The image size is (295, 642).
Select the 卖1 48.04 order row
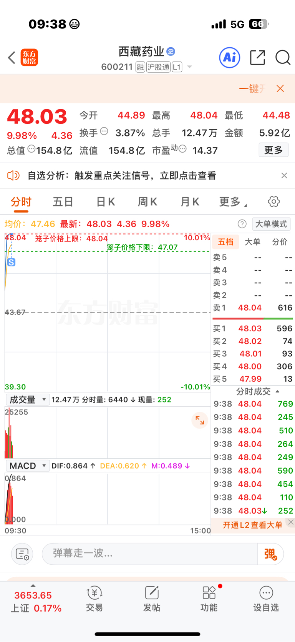click(253, 308)
